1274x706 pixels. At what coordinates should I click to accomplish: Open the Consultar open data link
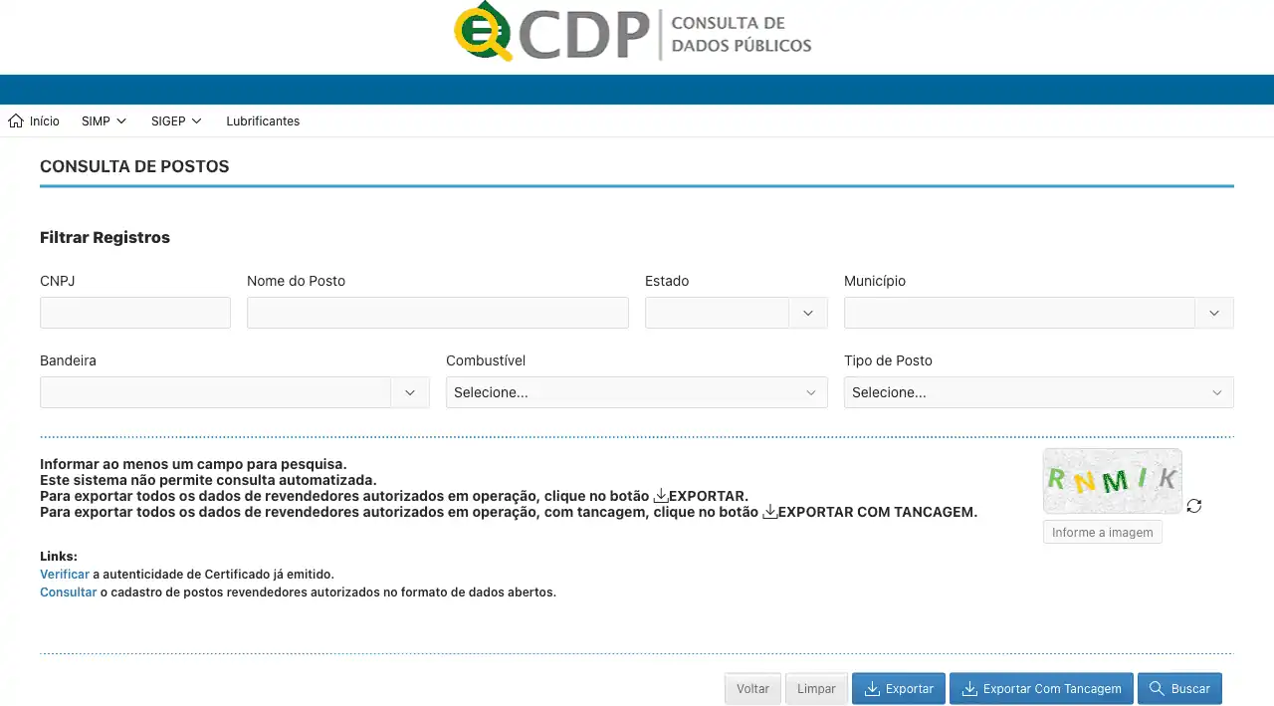point(68,591)
